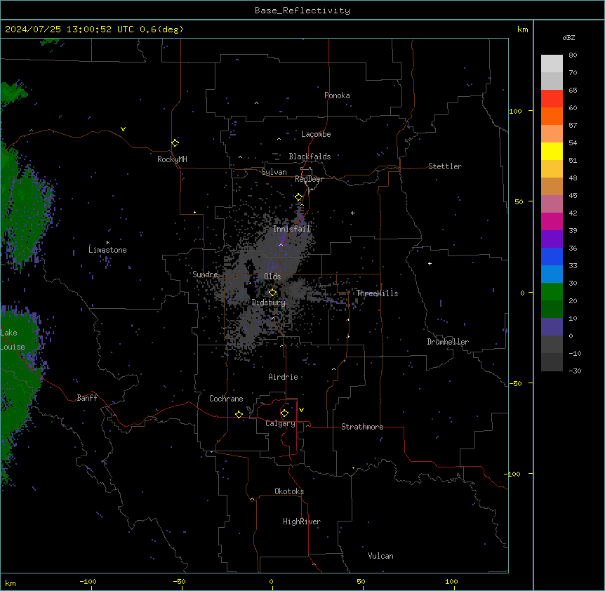Select the Ponoka city label
This screenshot has height=591, width=605.
337,95
